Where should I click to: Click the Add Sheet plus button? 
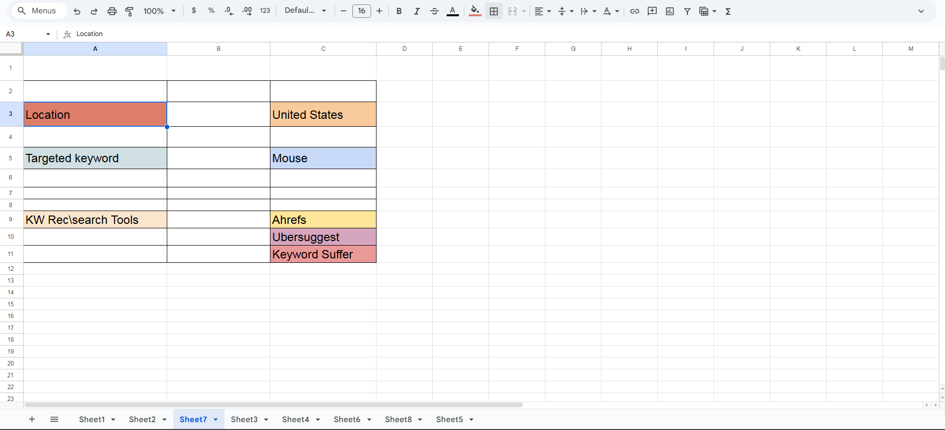[32, 419]
